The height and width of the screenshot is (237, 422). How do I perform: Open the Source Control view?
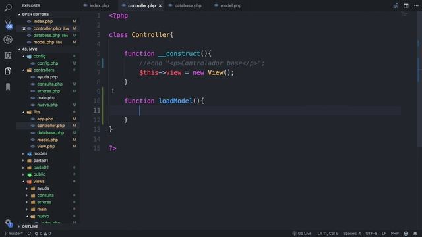[8, 24]
